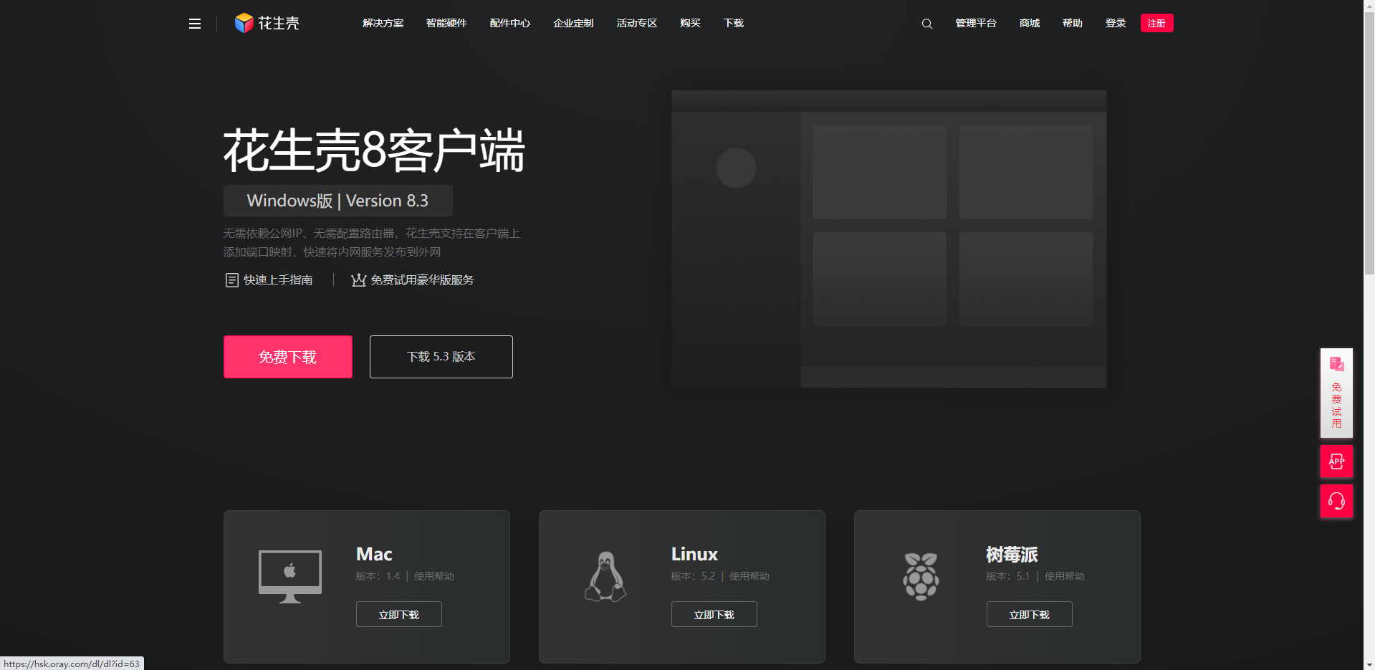
Task: Click 立即下载 under 树莓派
Action: [x=1029, y=613]
